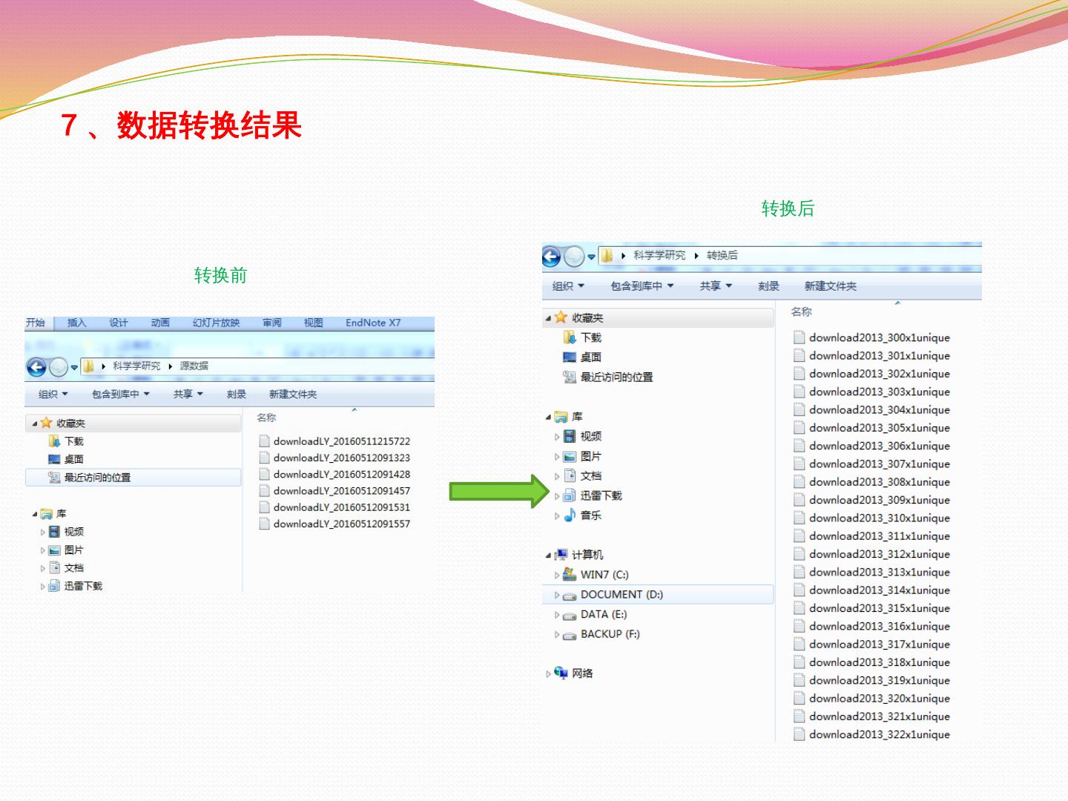Click the file icon beside download2013_322x1unique
The width and height of the screenshot is (1068, 801).
click(800, 734)
